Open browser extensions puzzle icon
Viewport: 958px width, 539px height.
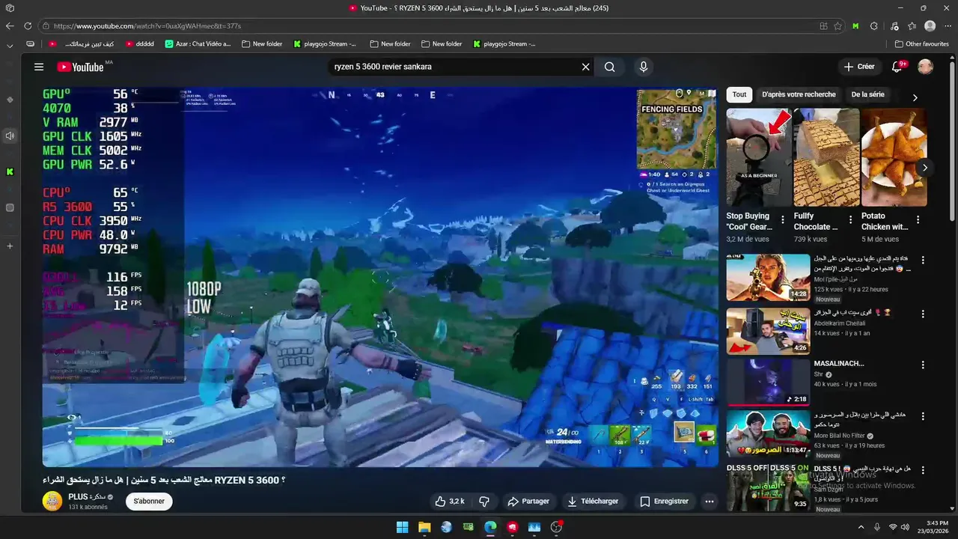[x=873, y=25]
